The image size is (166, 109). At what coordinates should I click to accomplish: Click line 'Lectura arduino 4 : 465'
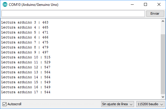click(x=25, y=27)
